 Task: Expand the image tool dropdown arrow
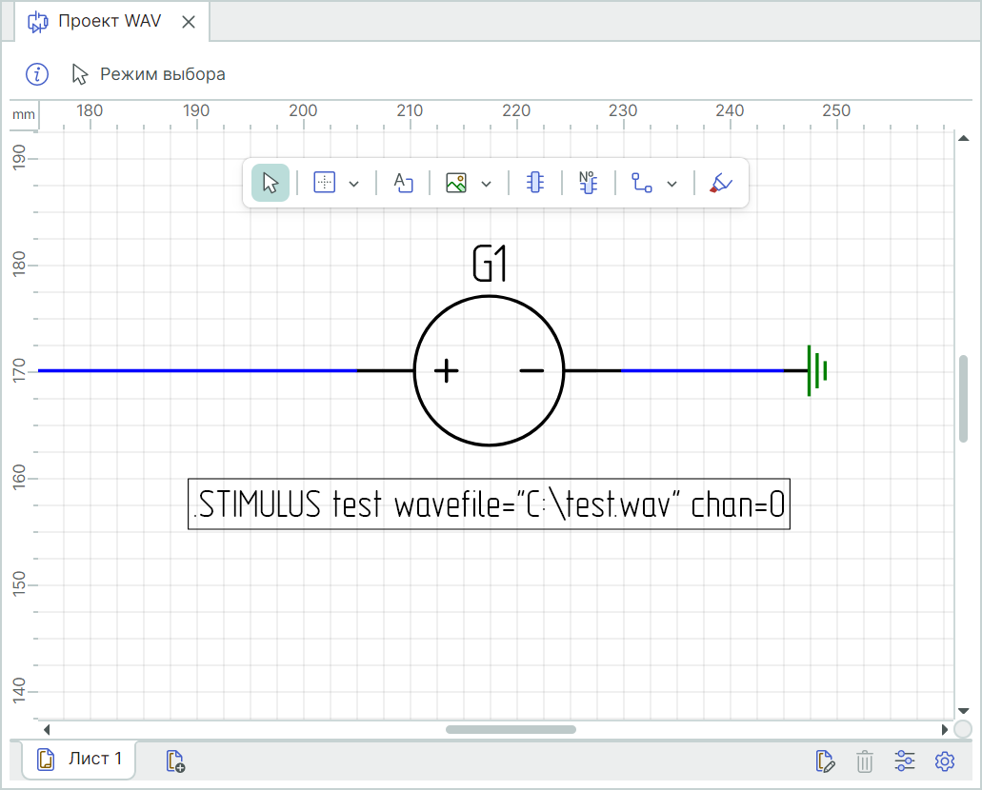tap(487, 184)
